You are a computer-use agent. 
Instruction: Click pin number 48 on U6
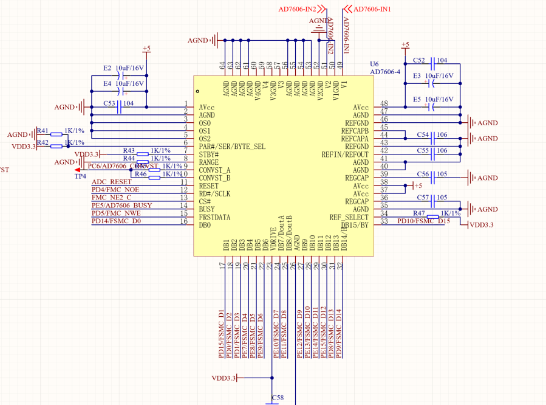[x=384, y=103]
